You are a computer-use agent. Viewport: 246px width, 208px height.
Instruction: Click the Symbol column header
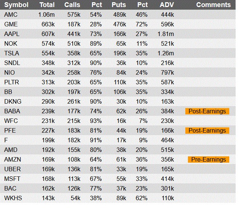tap(16, 5)
